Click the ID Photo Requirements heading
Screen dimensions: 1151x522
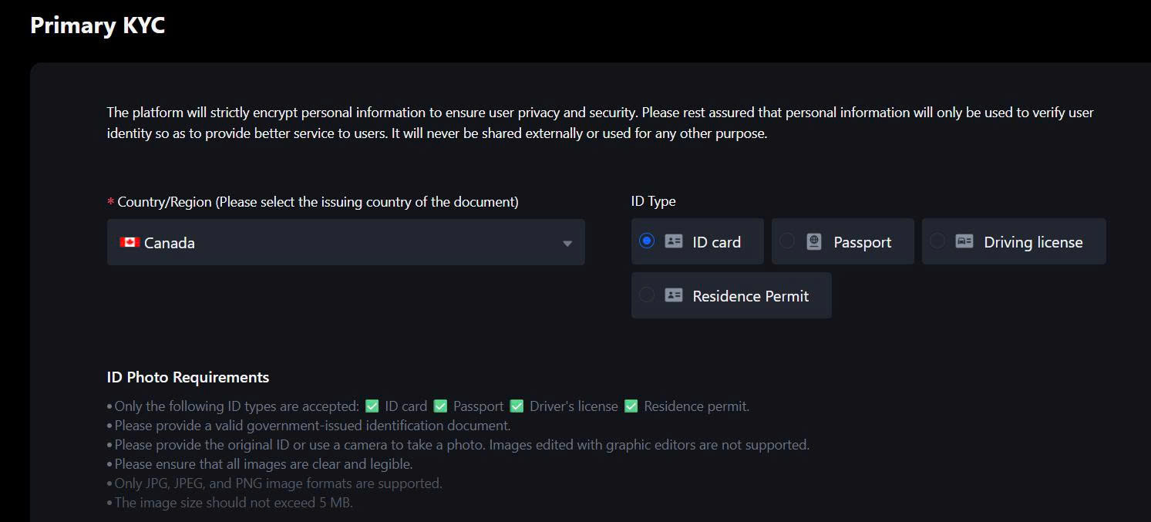tap(188, 377)
